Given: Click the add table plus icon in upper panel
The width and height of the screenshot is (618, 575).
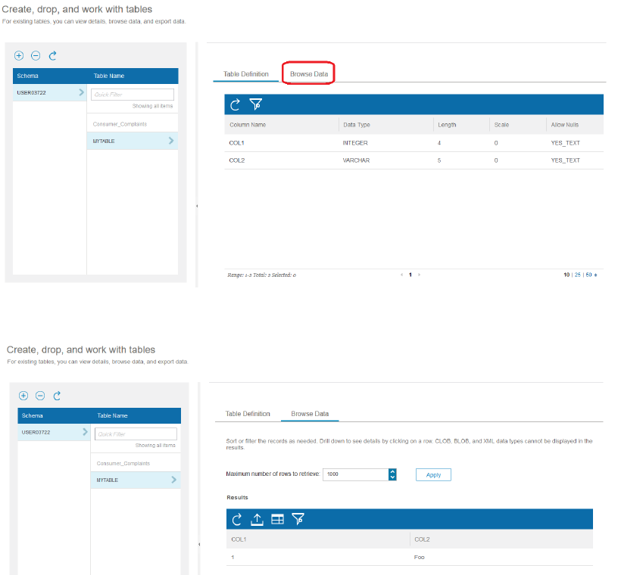Looking at the screenshot, I should [19, 55].
